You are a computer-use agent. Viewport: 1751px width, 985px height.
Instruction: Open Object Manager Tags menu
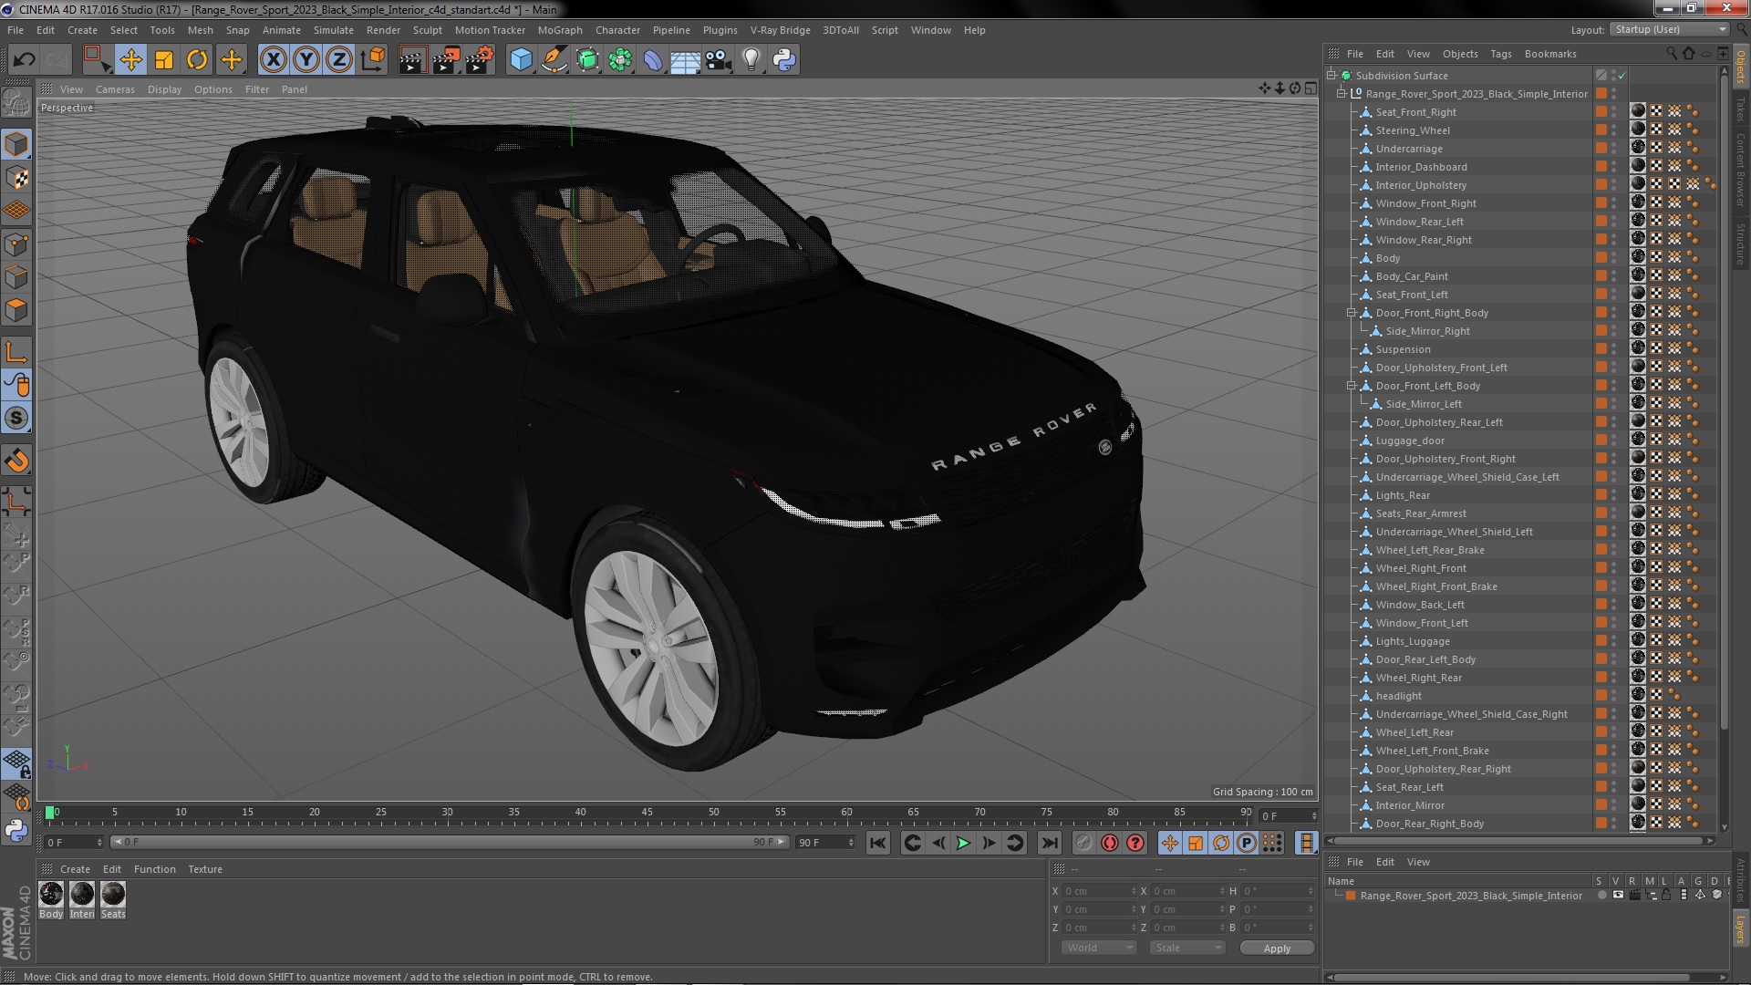[1500, 54]
